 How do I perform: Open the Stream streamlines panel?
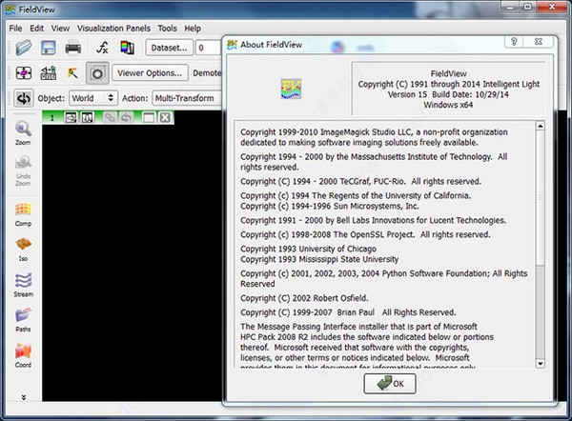tap(23, 284)
